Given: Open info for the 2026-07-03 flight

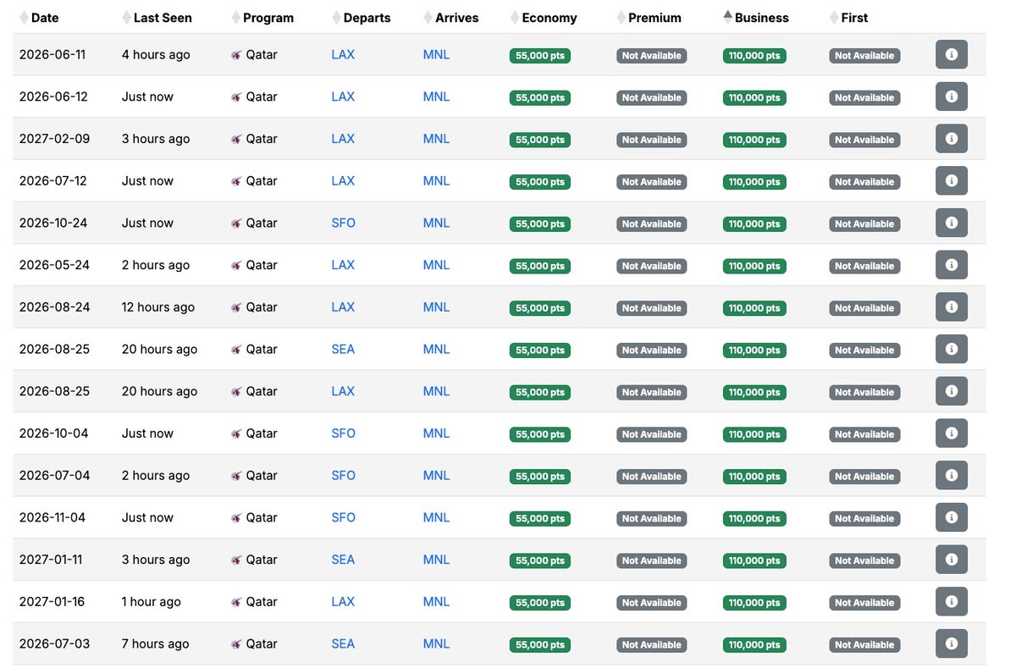Looking at the screenshot, I should tap(951, 643).
